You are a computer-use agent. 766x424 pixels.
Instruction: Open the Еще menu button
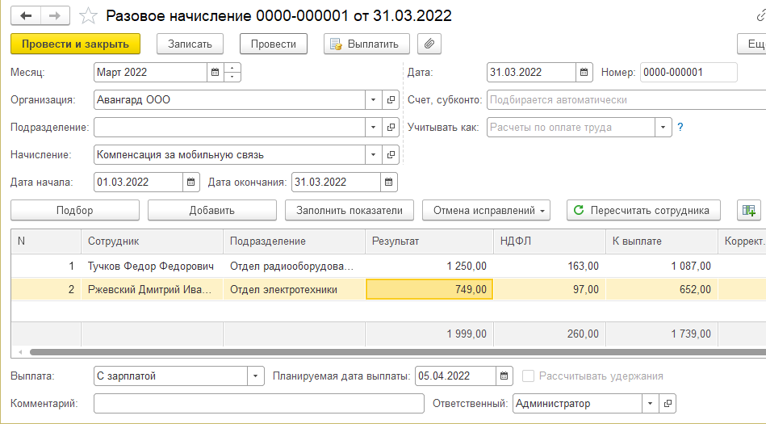pos(752,44)
